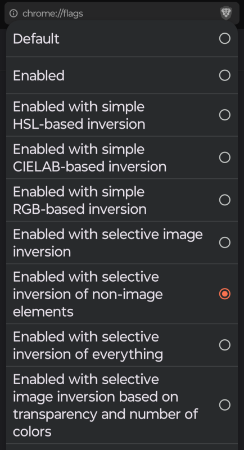Select "Enabled with selective image inversion" label

coord(108,243)
